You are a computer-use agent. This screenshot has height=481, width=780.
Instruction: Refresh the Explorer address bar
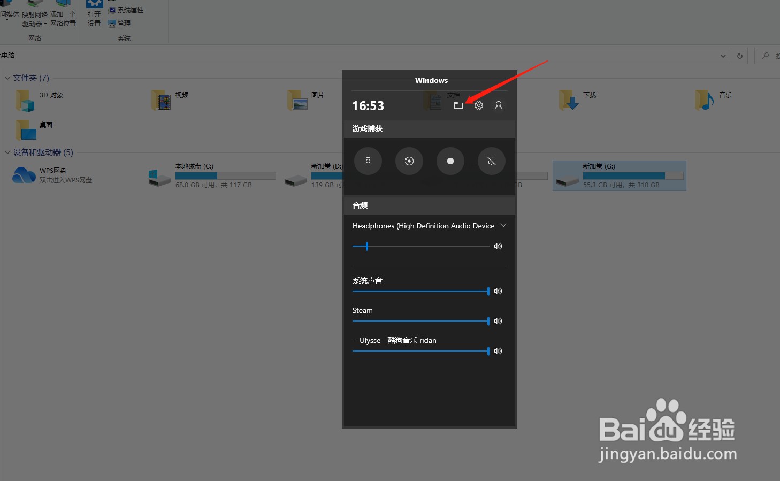tap(740, 56)
